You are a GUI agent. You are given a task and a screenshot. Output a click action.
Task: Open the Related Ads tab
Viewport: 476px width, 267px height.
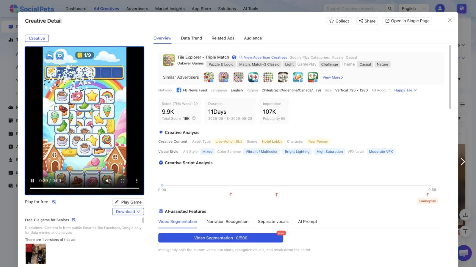[223, 38]
